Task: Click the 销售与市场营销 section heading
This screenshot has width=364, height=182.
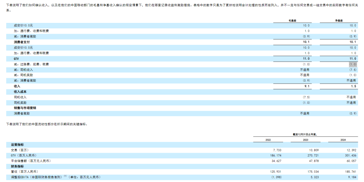Action: pos(25,108)
